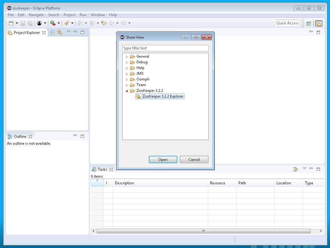Select the Resource perspective icon
330x248 pixels.
click(x=319, y=23)
